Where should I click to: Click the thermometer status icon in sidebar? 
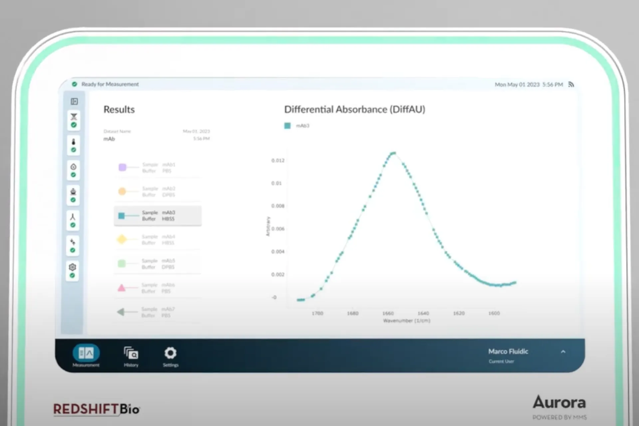74,141
